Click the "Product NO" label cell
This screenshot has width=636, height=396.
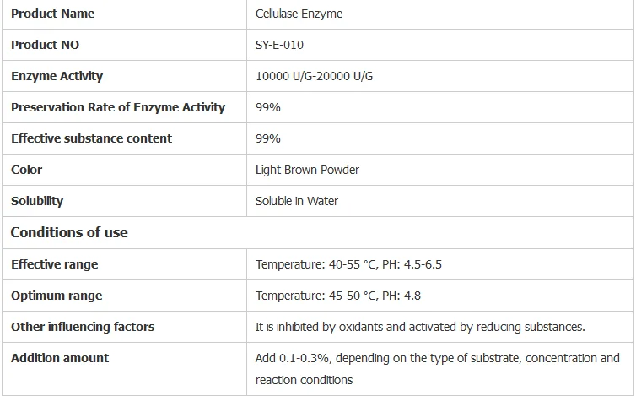(x=46, y=45)
